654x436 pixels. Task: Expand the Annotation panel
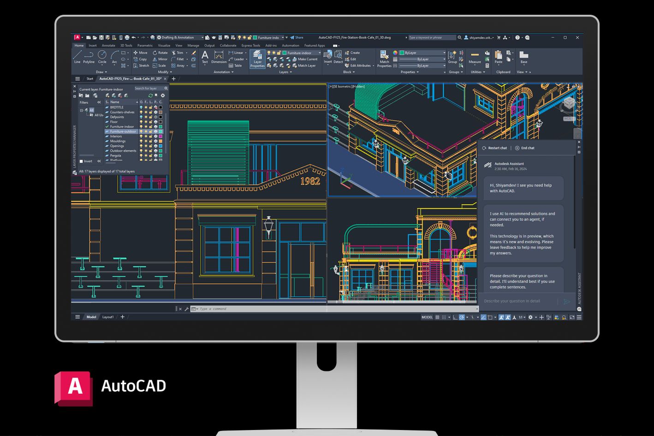[223, 72]
